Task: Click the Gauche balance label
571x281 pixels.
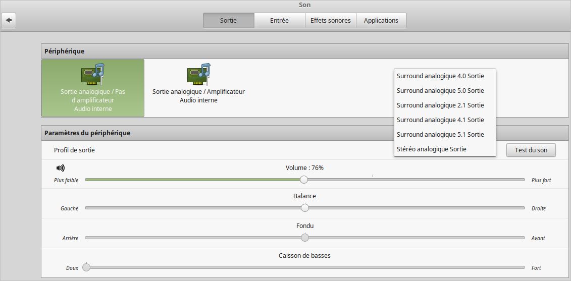Action: point(69,208)
